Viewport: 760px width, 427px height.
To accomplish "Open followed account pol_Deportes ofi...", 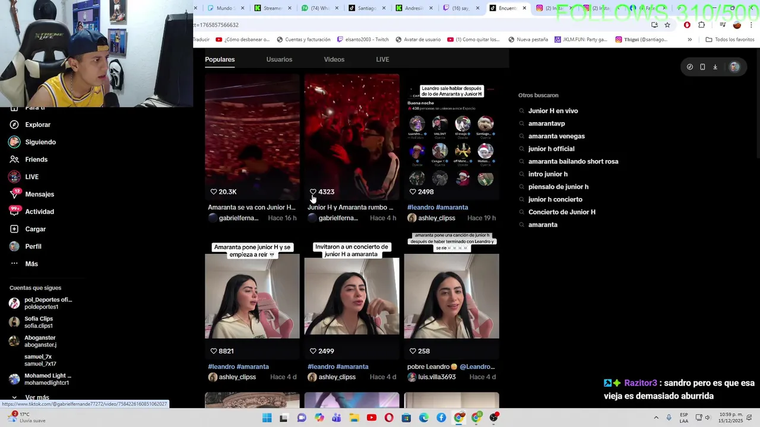I will click(x=41, y=303).
